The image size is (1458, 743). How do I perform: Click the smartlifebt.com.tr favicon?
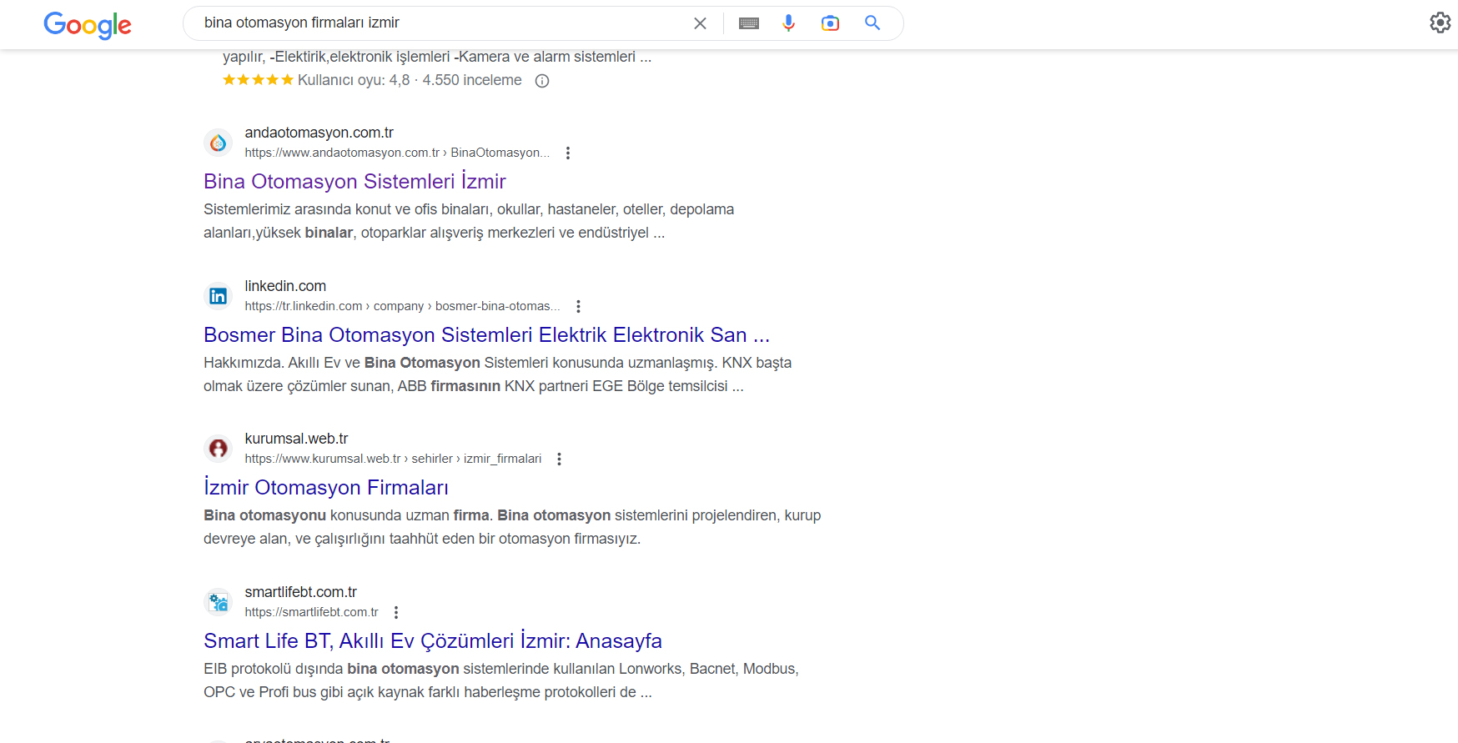(x=219, y=602)
